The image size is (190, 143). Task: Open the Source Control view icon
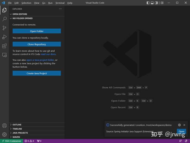[x=4, y=28]
